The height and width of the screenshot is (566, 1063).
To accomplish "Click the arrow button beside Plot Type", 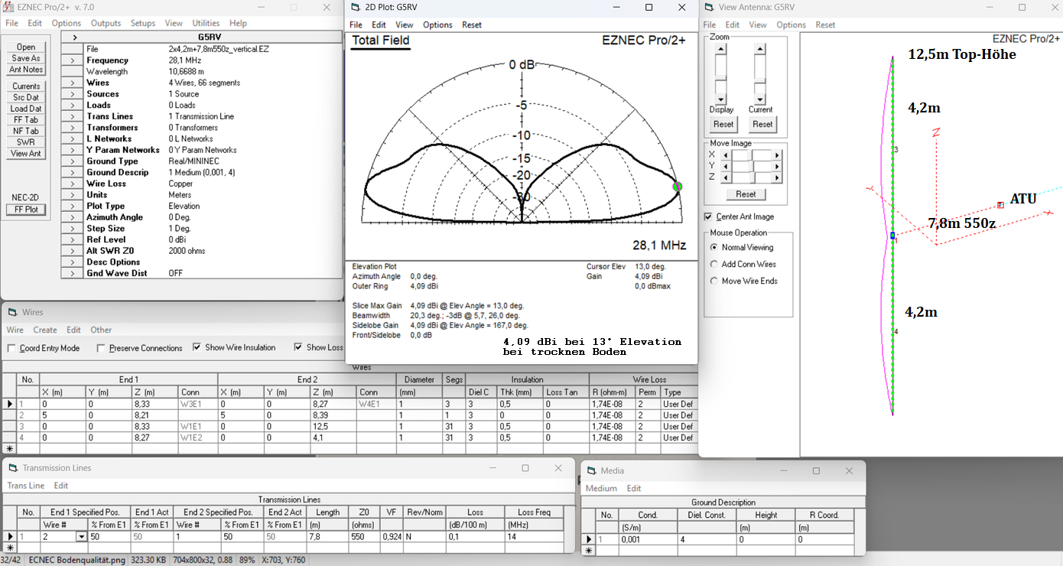I will [72, 207].
